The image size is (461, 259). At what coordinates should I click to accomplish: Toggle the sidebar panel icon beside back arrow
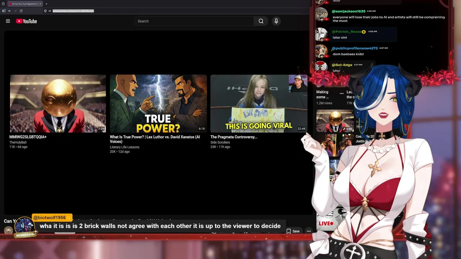coord(4,11)
